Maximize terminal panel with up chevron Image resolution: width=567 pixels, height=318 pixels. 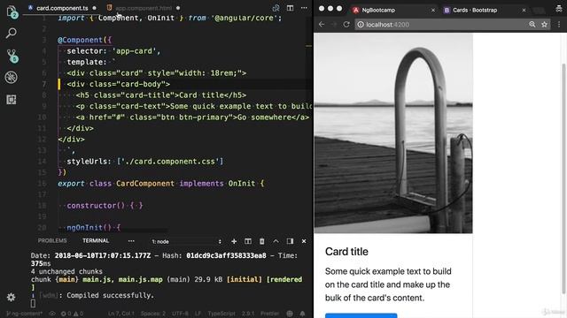pos(276,241)
